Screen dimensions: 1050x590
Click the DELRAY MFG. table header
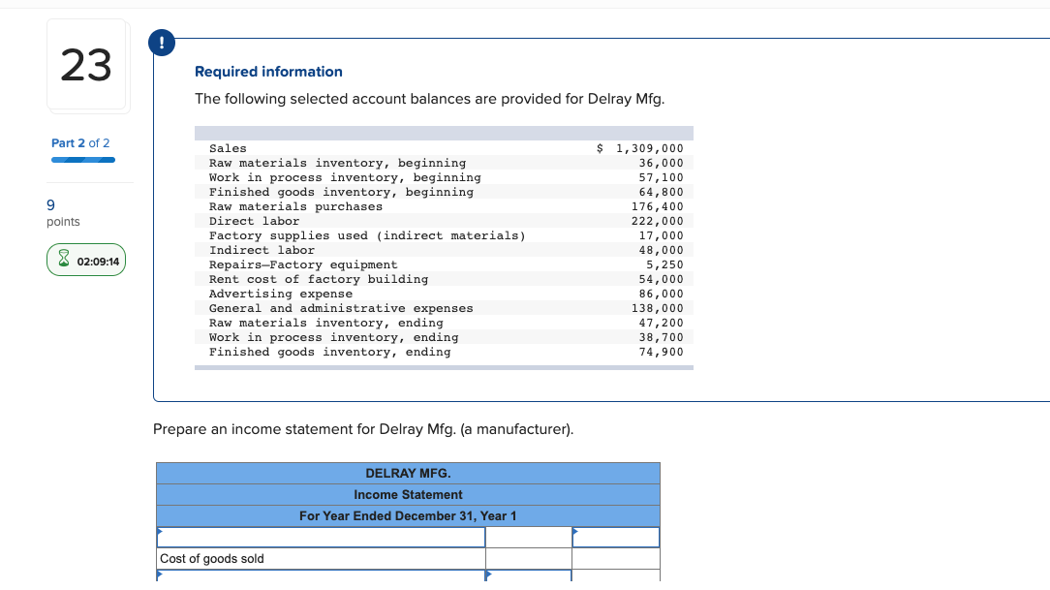point(408,473)
